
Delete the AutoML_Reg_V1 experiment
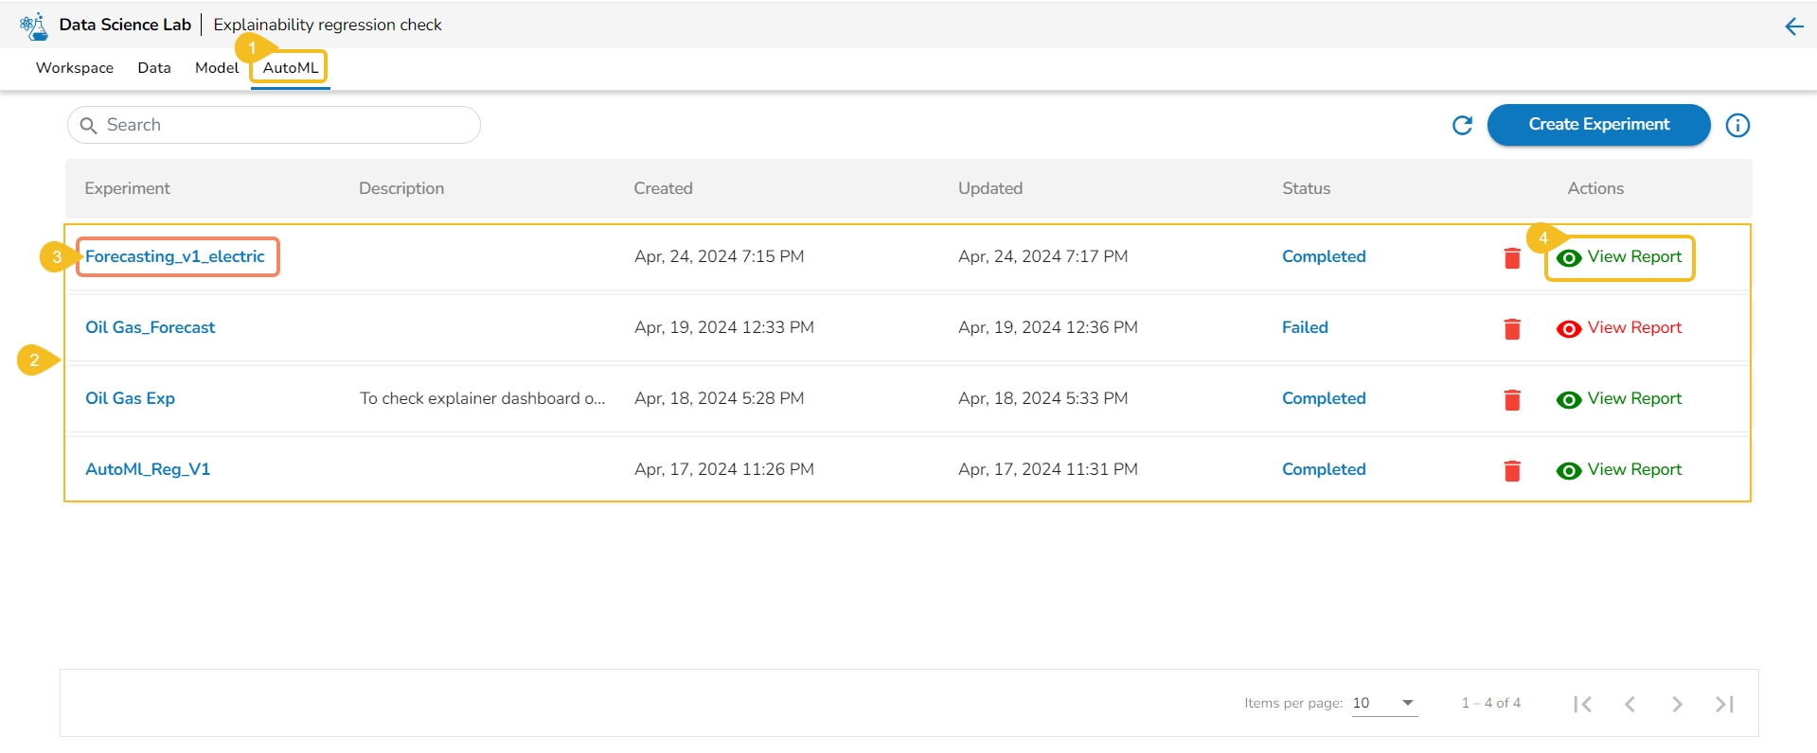tap(1512, 470)
